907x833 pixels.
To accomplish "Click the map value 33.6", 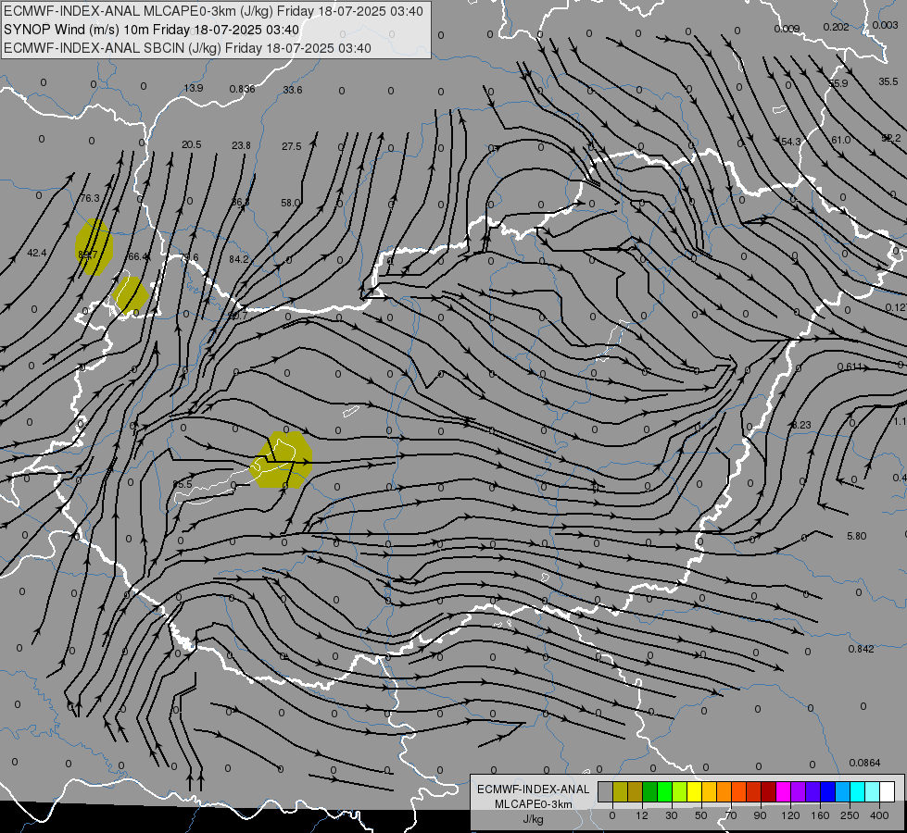I will tap(293, 90).
